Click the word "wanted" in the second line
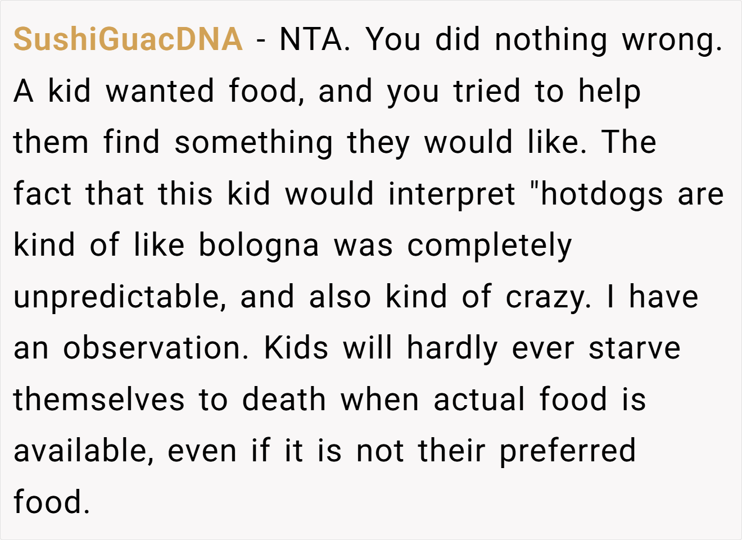Screen dimensions: 742x540 click(160, 92)
